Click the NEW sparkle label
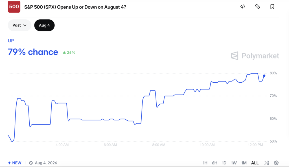Viewport: 289px width, 167px height. click(x=15, y=163)
